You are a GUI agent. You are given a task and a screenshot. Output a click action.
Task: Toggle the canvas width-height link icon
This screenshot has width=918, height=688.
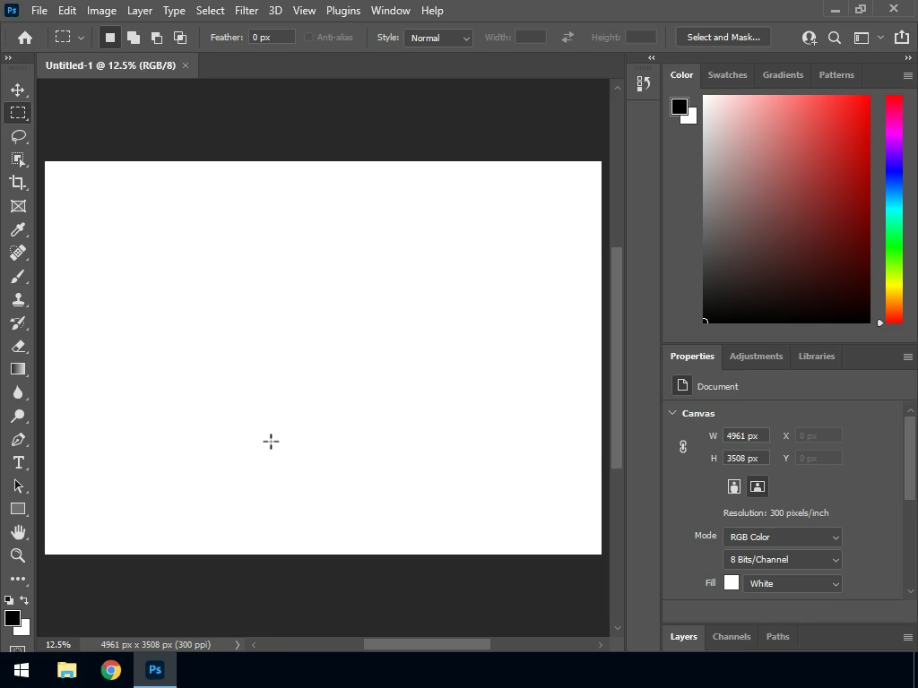pos(683,446)
